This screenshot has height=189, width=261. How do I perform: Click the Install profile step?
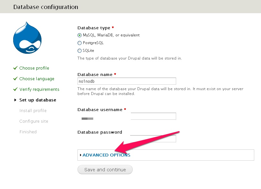(33, 111)
